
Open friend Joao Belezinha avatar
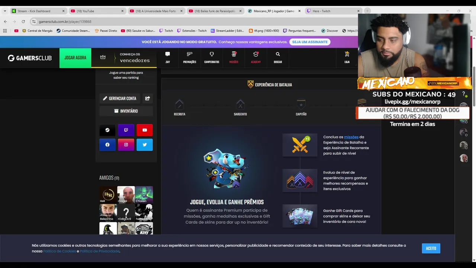pos(108,213)
